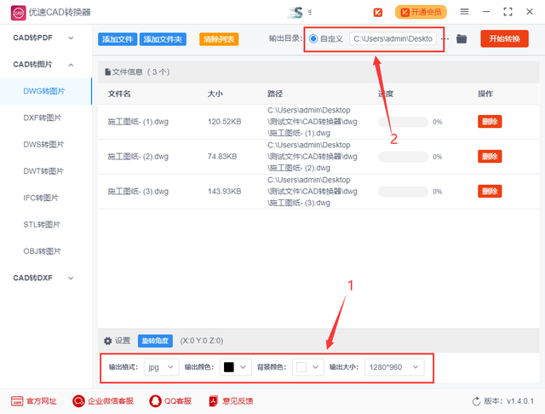Viewport: 545px width, 414px height.
Task: Click progress bar of 施工图纸- (3).dwg
Action: coord(403,192)
